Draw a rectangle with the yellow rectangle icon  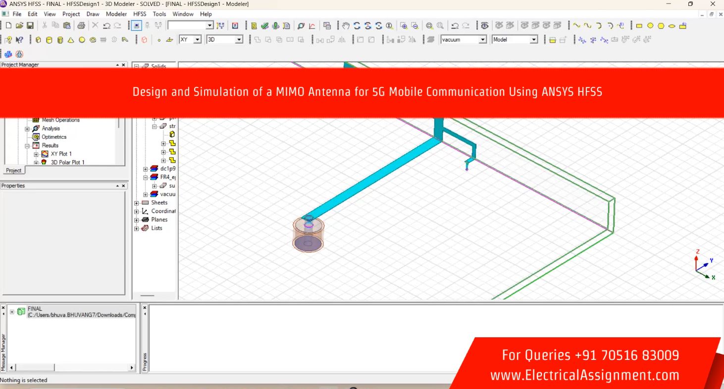pyautogui.click(x=639, y=26)
